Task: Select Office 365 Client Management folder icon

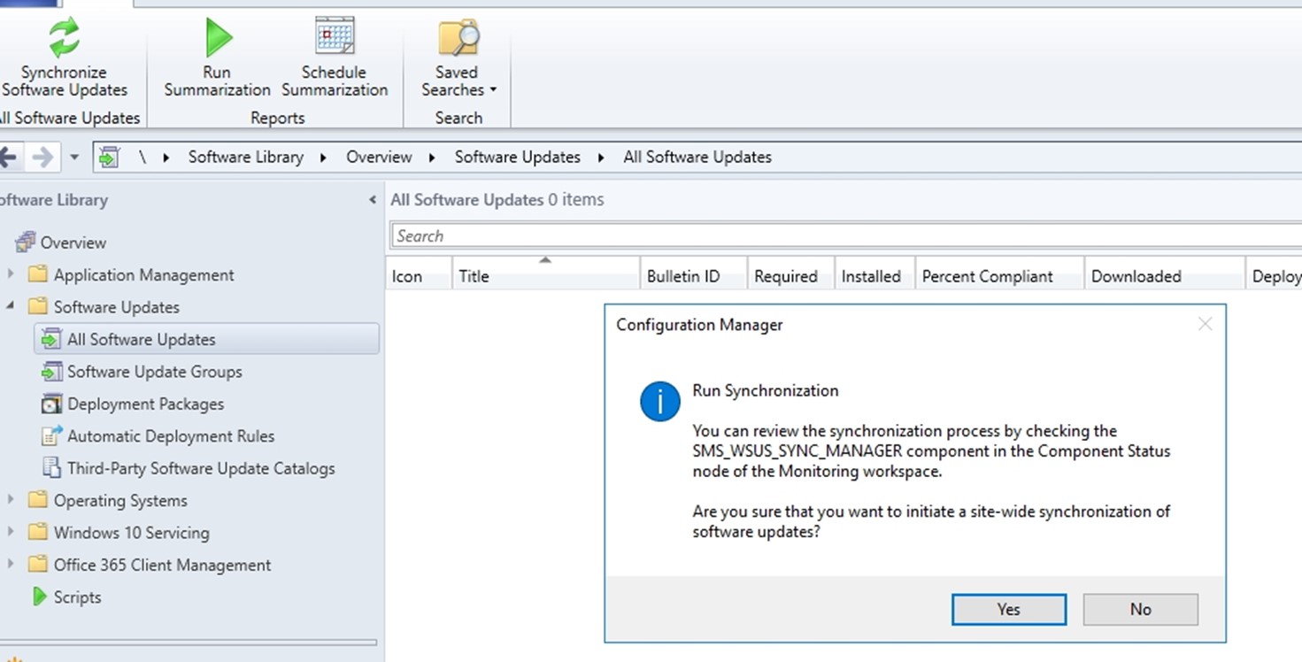Action: pyautogui.click(x=37, y=565)
